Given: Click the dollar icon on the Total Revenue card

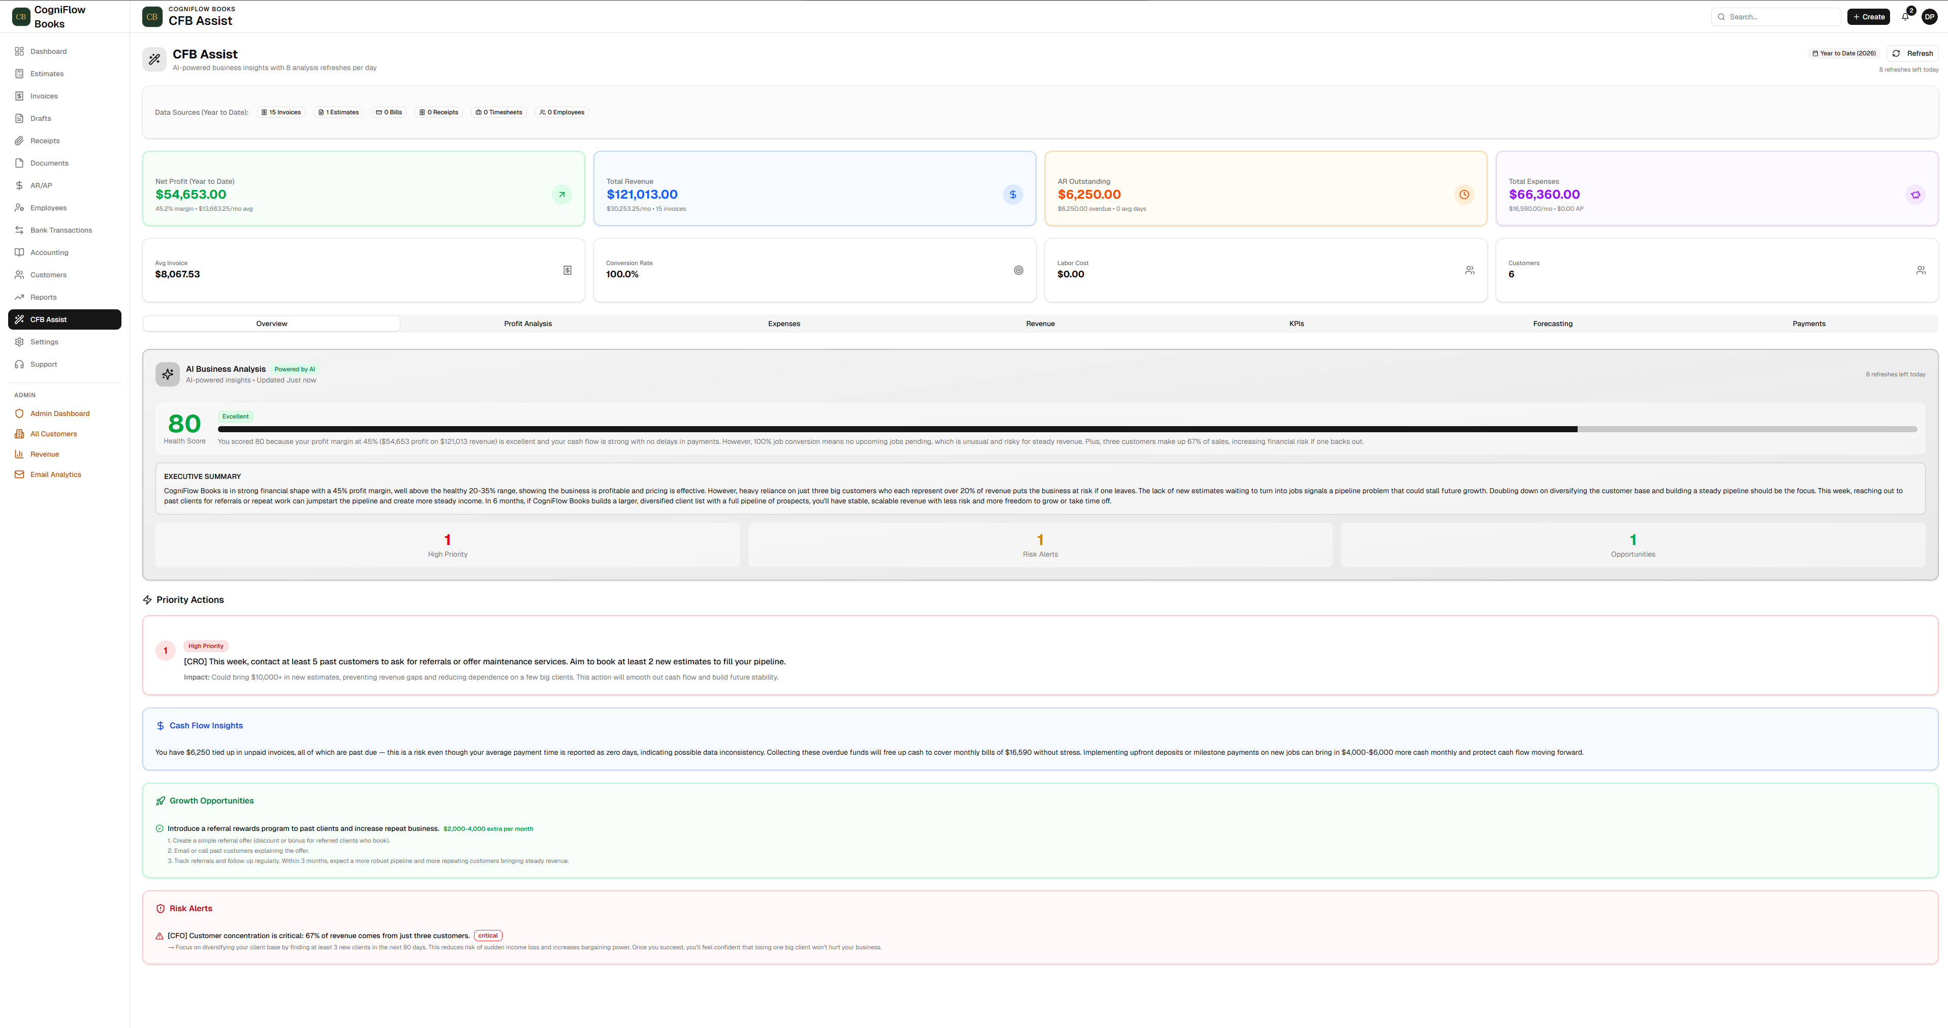Looking at the screenshot, I should (x=1013, y=194).
